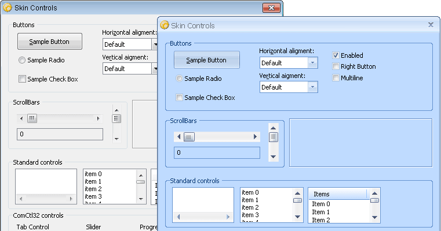Image resolution: width=441 pixels, height=231 pixels.
Task: Click the Items column header
Action: point(338,194)
